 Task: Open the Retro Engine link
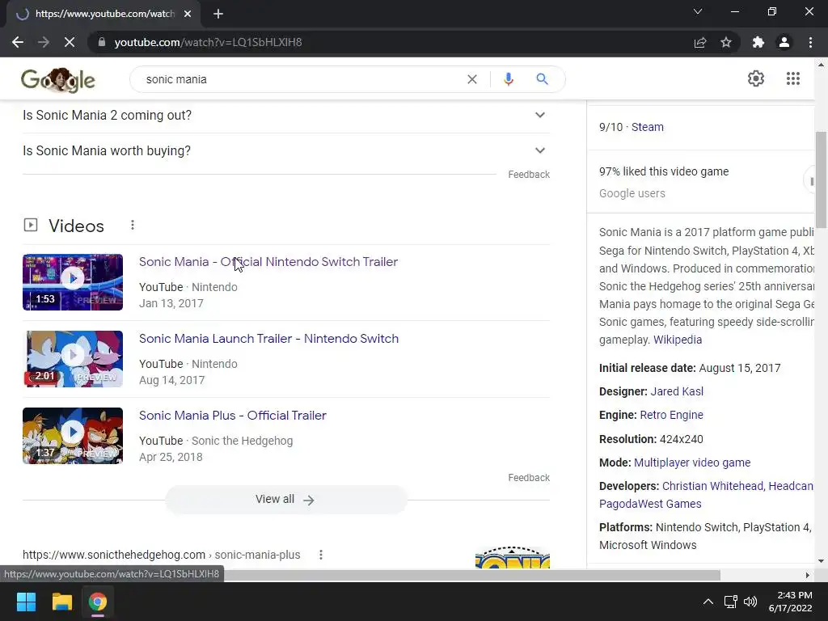coord(671,415)
